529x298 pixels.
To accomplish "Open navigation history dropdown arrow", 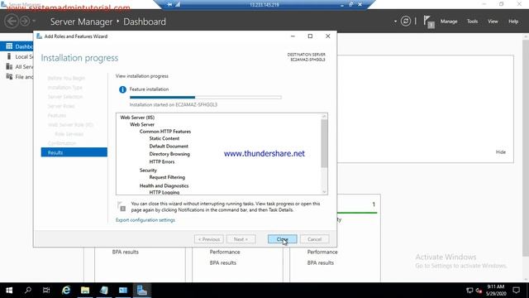I will tap(34, 22).
